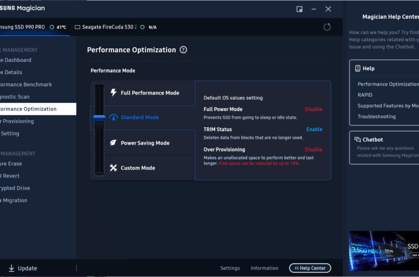Click the Seagate FireCuda health status circle
419x277 pixels.
(142, 27)
